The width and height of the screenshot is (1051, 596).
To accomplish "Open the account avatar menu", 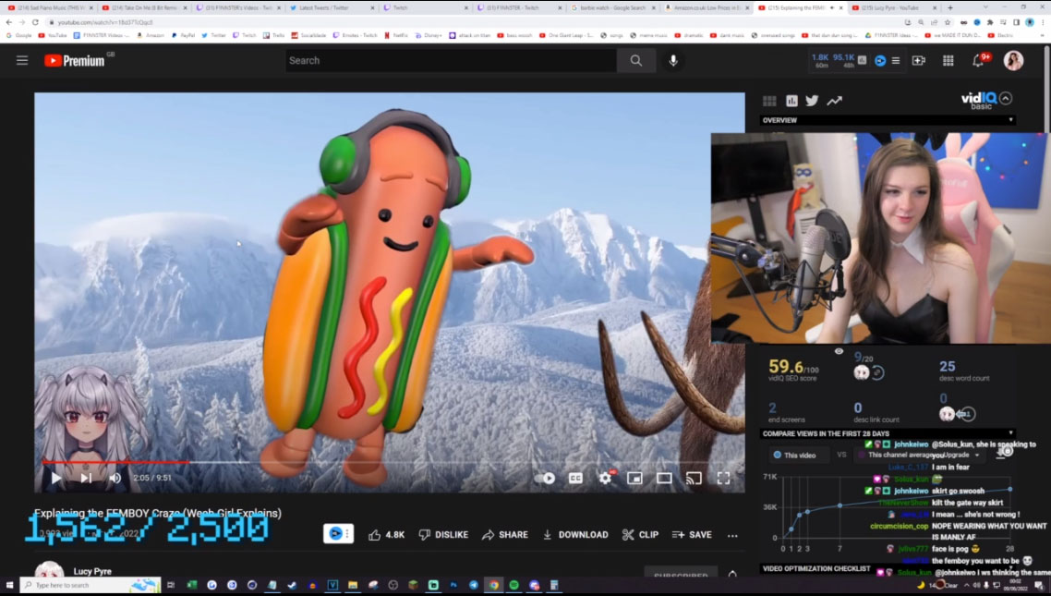I will pyautogui.click(x=1013, y=60).
